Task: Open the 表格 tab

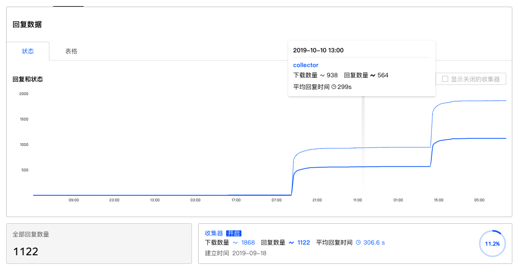Action: click(71, 51)
